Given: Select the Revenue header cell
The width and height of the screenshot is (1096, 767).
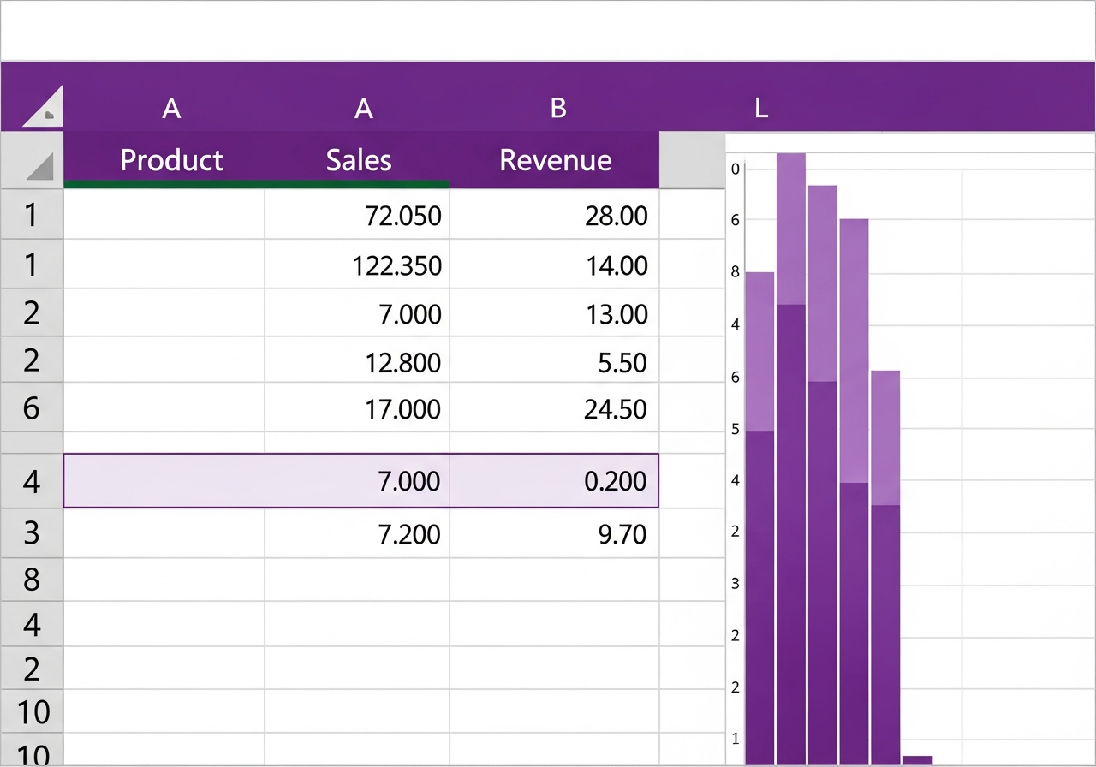Looking at the screenshot, I should (555, 160).
